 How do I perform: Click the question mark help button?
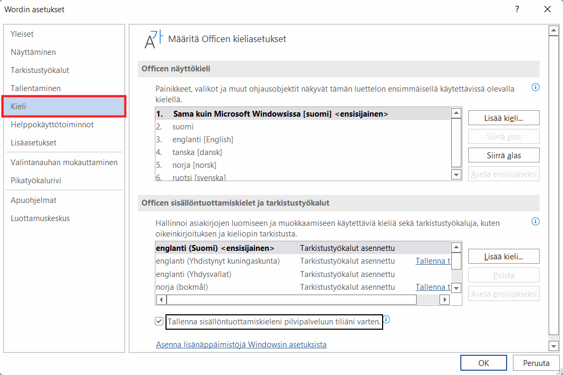pyautogui.click(x=517, y=10)
